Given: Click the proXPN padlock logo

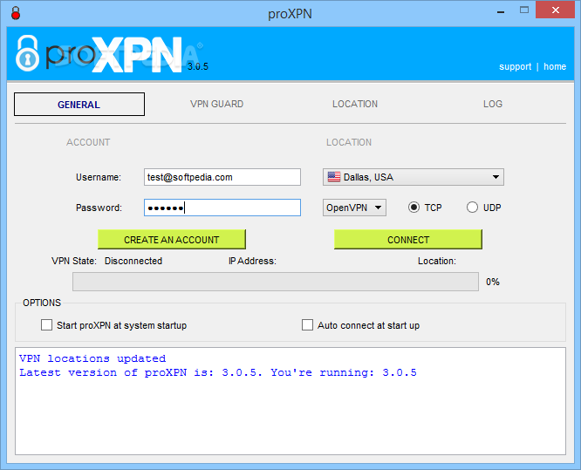Looking at the screenshot, I should pyautogui.click(x=27, y=53).
